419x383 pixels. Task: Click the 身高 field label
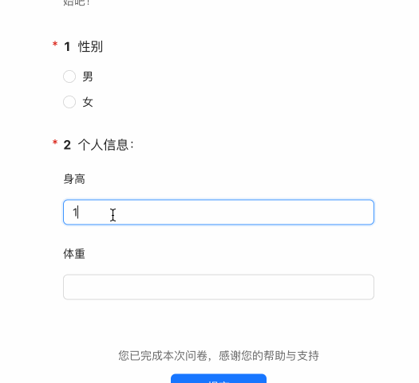click(74, 179)
